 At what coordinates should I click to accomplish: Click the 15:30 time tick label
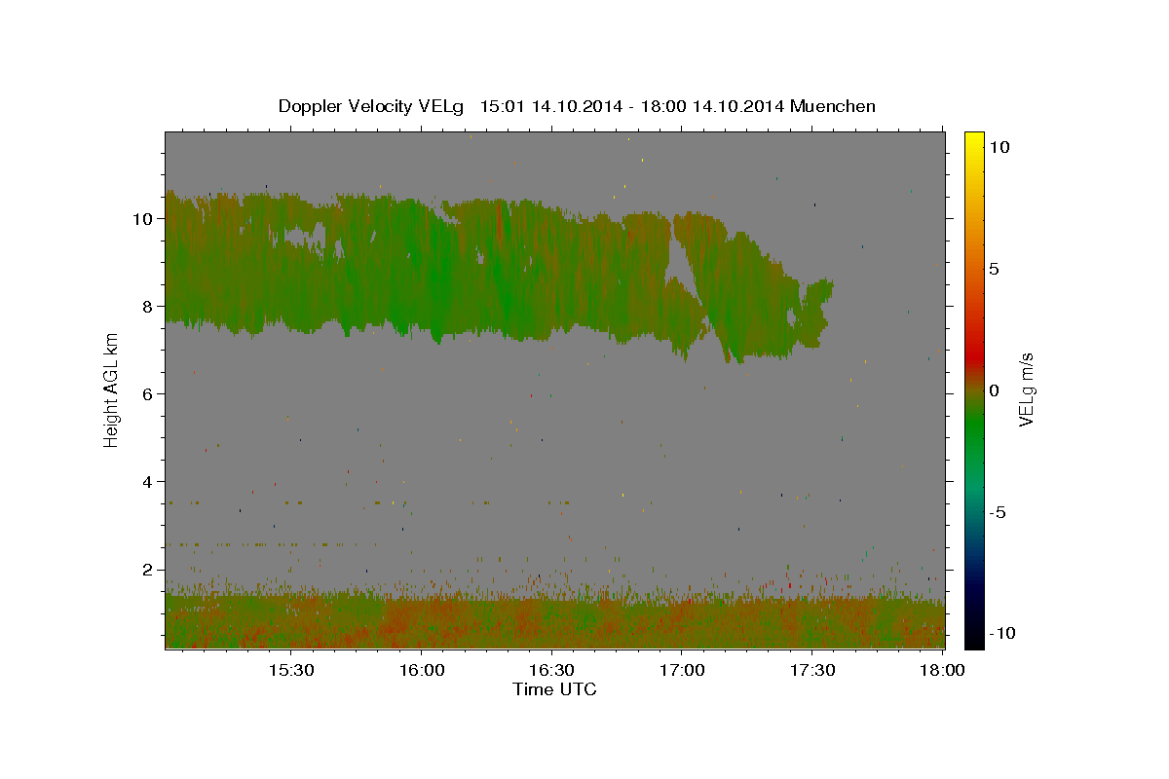tap(290, 670)
